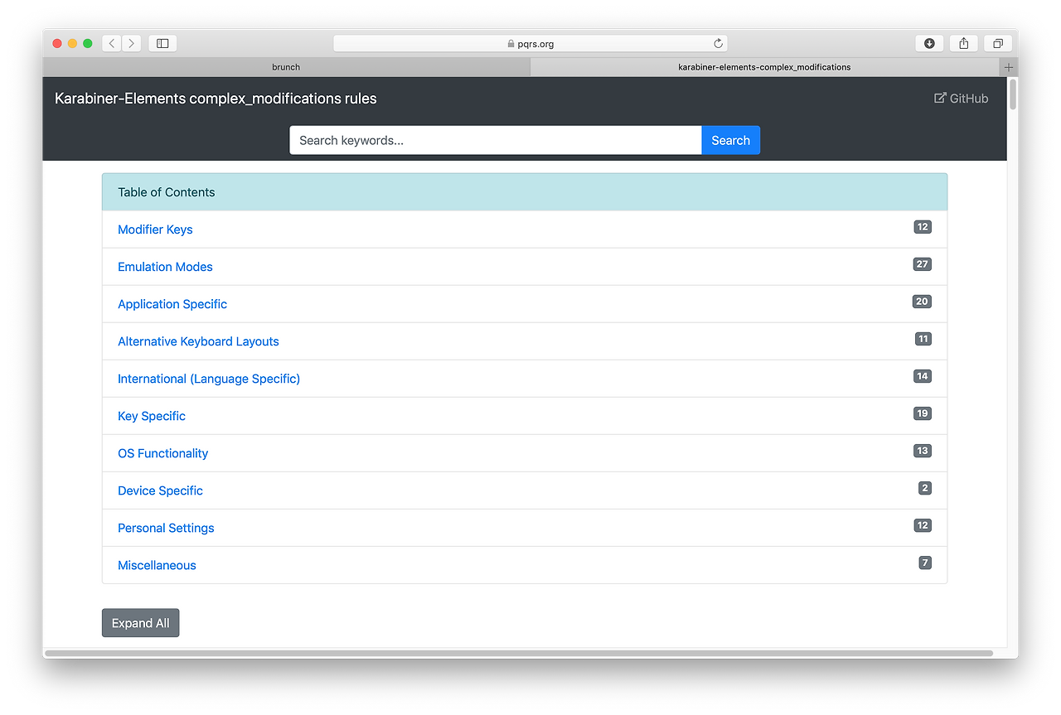The image size is (1061, 715).
Task: Open the GitHub link in the header
Action: (x=962, y=99)
